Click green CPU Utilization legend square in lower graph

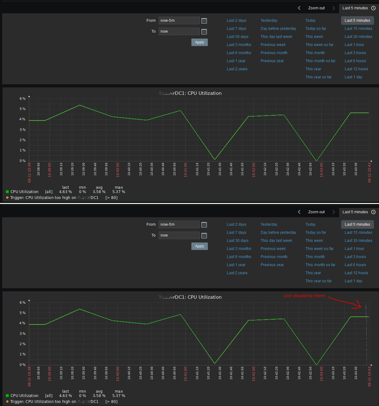pyautogui.click(x=7, y=396)
